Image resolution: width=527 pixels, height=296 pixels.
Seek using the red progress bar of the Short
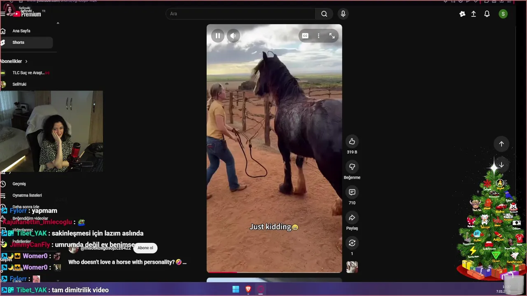tap(274, 272)
